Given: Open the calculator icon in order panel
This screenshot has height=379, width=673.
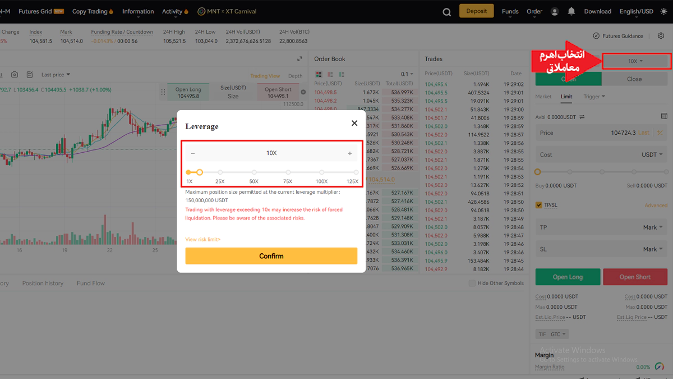Looking at the screenshot, I should (x=664, y=116).
